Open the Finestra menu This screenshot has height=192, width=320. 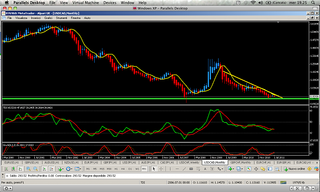(76, 18)
